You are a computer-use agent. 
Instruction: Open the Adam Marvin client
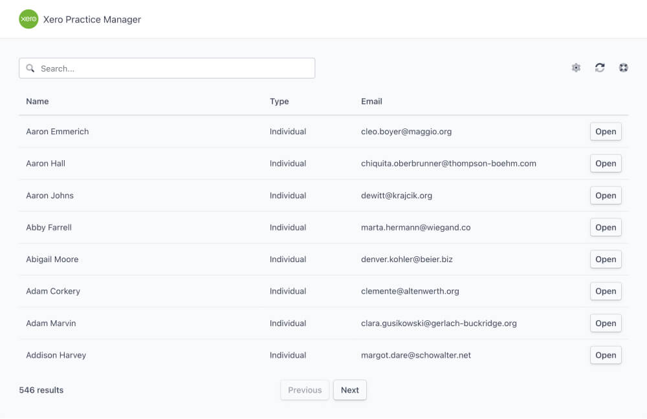pos(605,323)
